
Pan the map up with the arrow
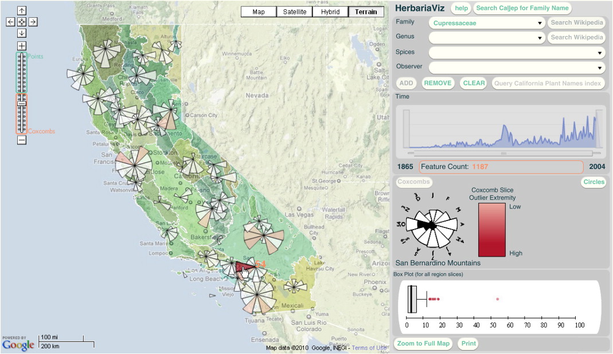click(x=22, y=10)
